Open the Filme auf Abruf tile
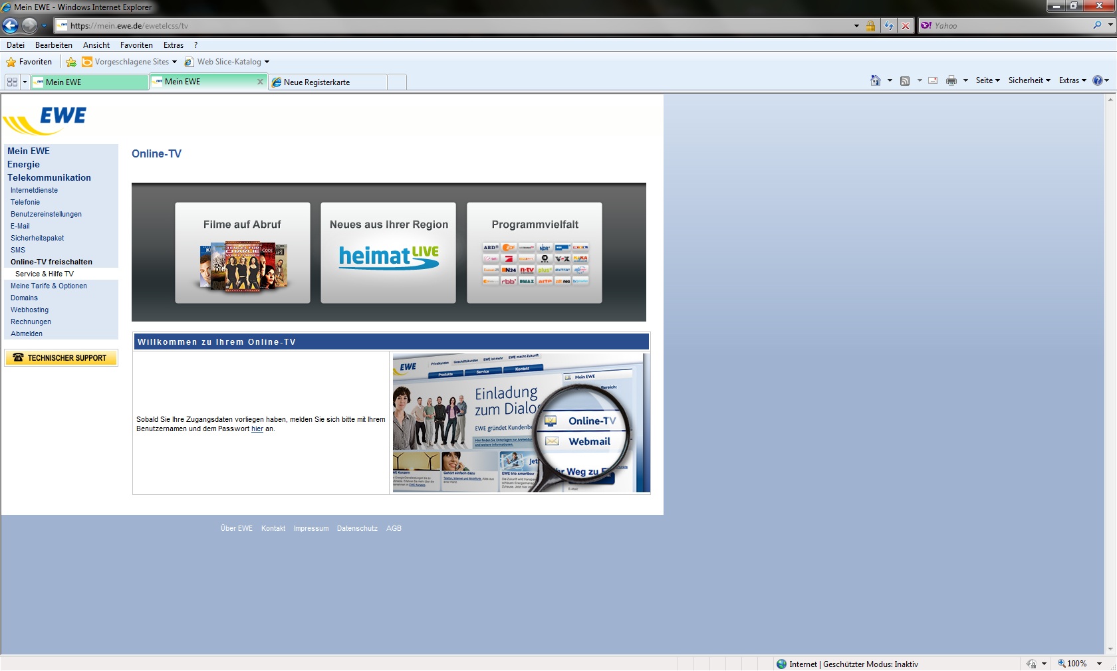This screenshot has width=1117, height=671. [x=243, y=252]
